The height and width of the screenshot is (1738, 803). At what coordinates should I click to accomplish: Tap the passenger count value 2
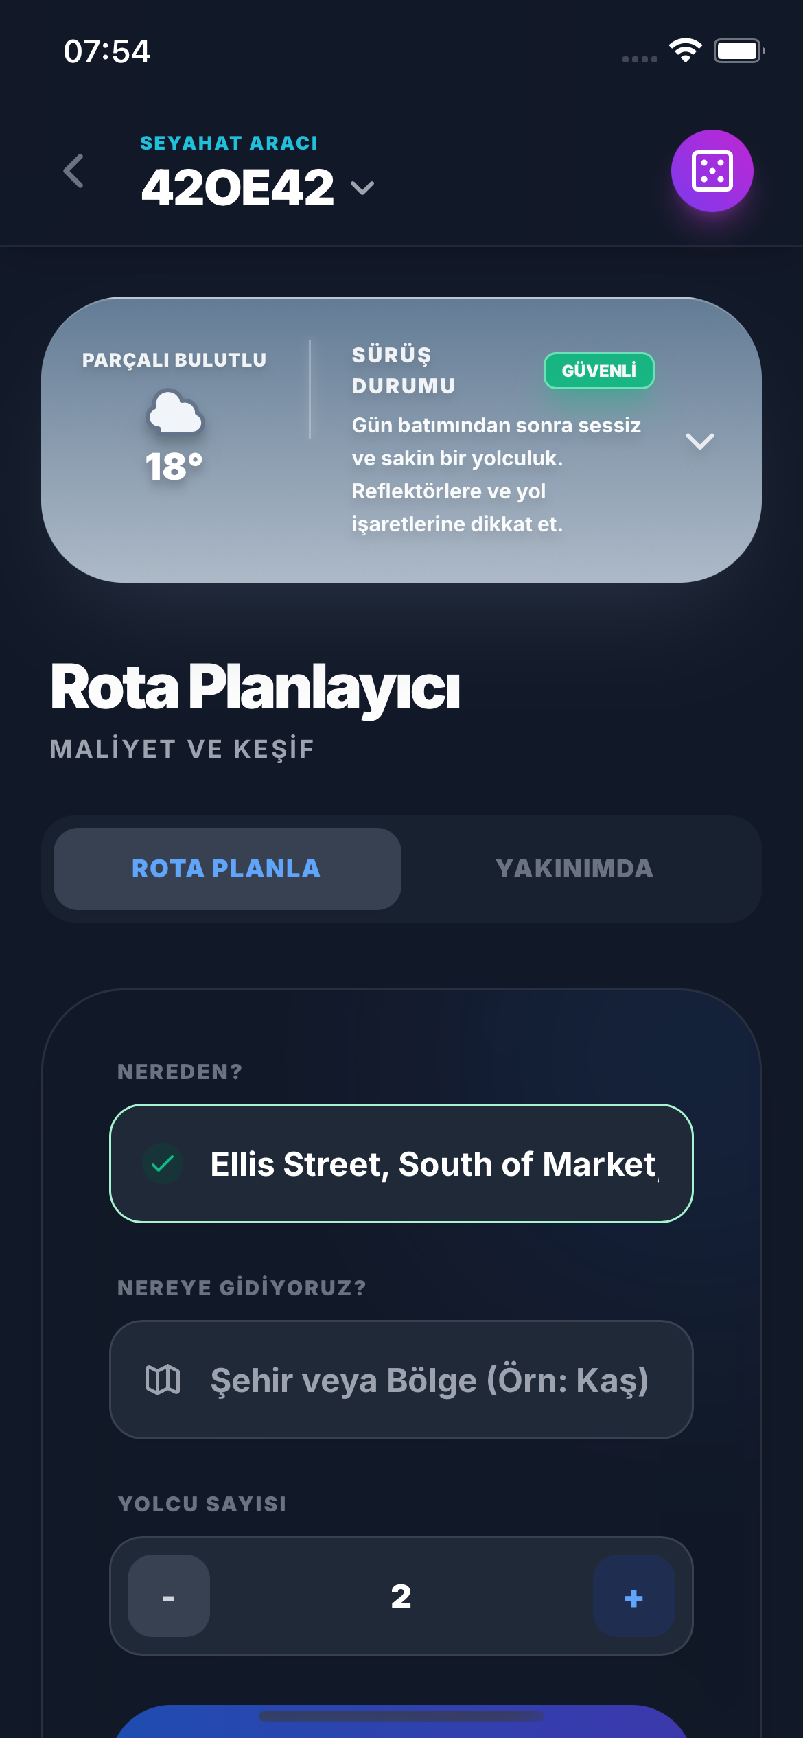point(401,1596)
